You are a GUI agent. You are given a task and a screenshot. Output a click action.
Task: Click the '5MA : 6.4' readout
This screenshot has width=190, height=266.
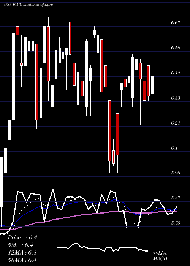click(21, 245)
